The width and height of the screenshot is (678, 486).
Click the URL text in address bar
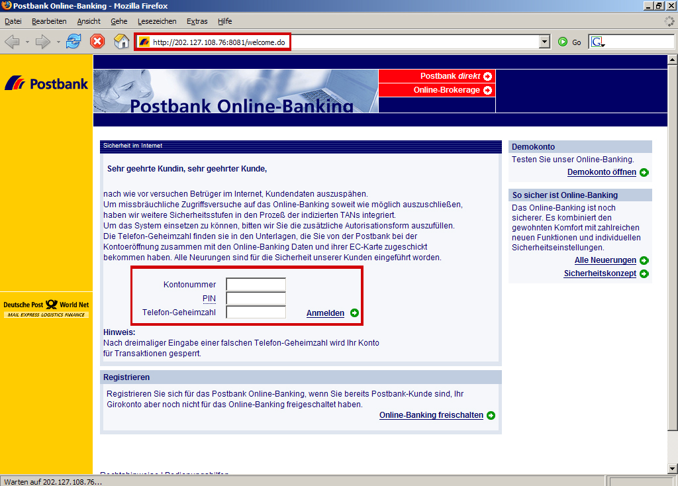(218, 42)
